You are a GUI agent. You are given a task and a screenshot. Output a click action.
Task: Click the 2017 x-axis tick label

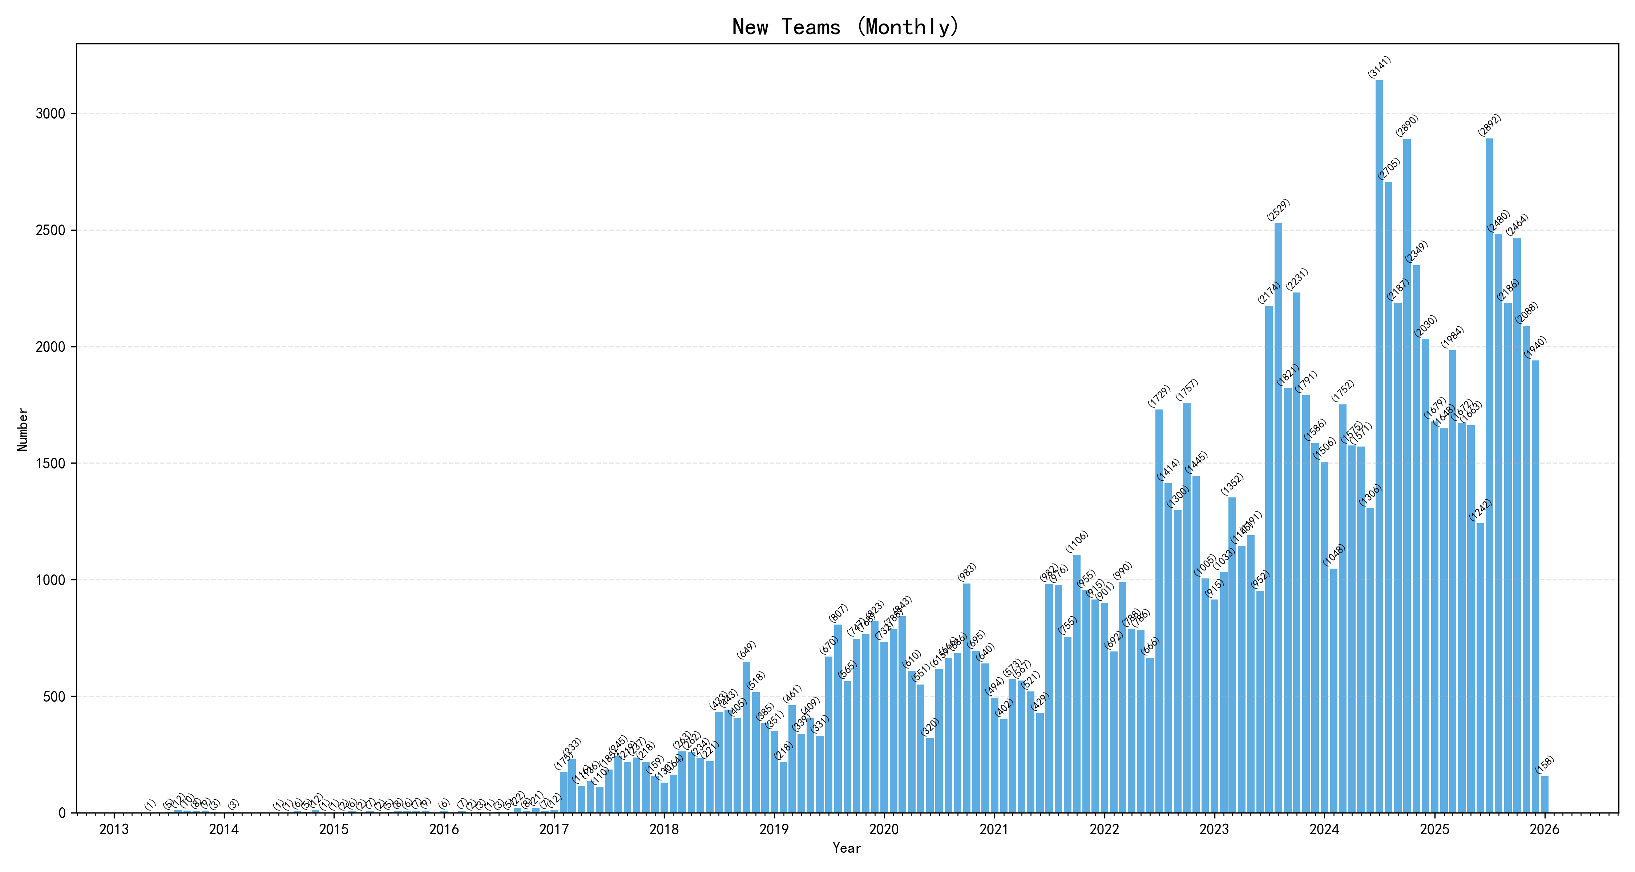tap(554, 829)
